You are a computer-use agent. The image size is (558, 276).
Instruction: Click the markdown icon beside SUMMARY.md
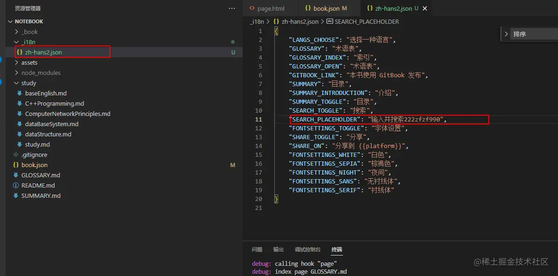pyautogui.click(x=16, y=196)
